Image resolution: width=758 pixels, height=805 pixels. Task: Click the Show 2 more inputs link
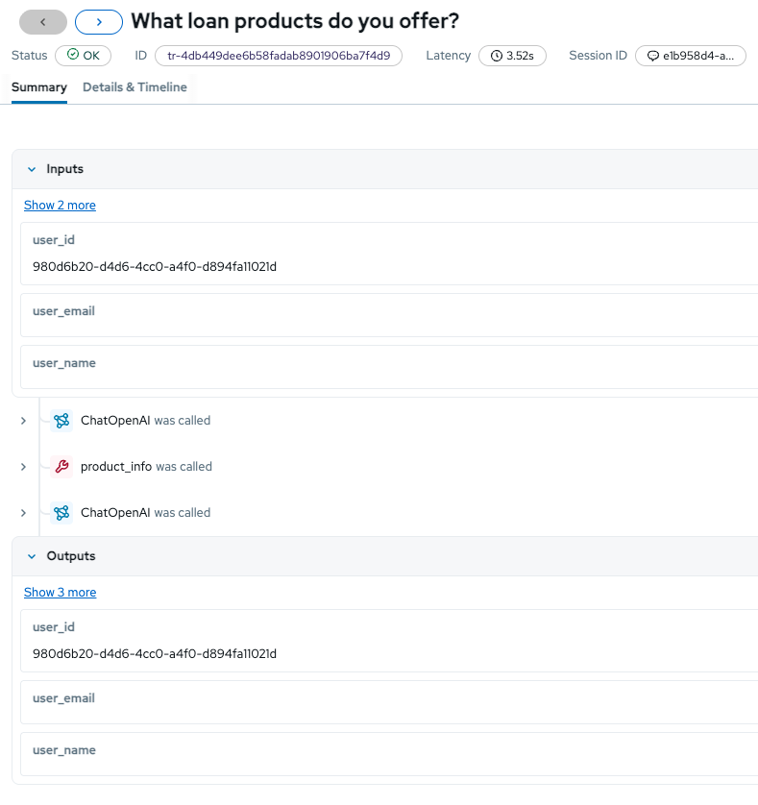click(x=60, y=206)
